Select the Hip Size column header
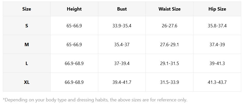Screen dimensions: 243x105 click(217, 9)
